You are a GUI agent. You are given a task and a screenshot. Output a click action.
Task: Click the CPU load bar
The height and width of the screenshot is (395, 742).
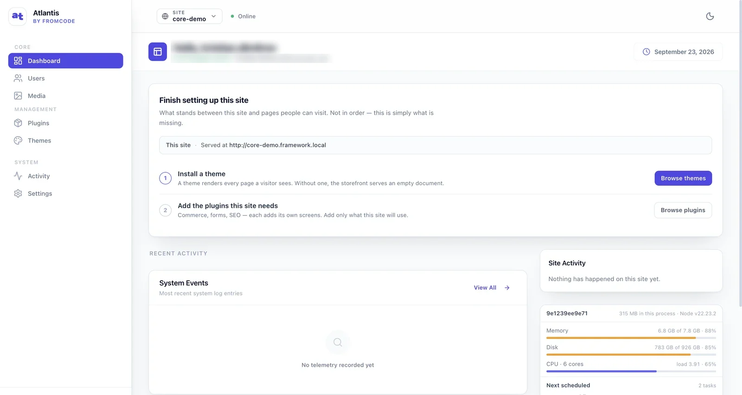631,371
